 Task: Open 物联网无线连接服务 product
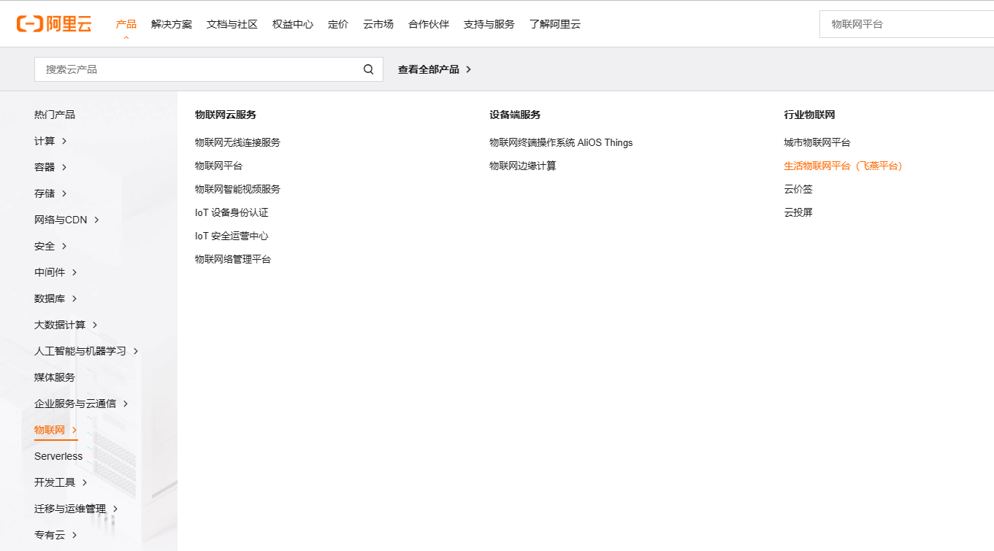click(237, 142)
